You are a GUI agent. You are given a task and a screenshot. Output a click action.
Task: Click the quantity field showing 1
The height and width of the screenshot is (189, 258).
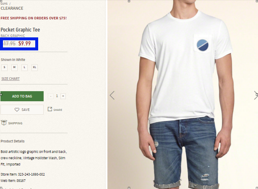click(57, 96)
